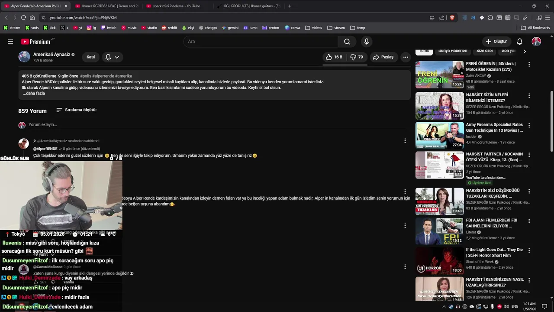Screen dimensions: 554x312
Task: Share page using address bar share icon
Action: click(x=441, y=18)
